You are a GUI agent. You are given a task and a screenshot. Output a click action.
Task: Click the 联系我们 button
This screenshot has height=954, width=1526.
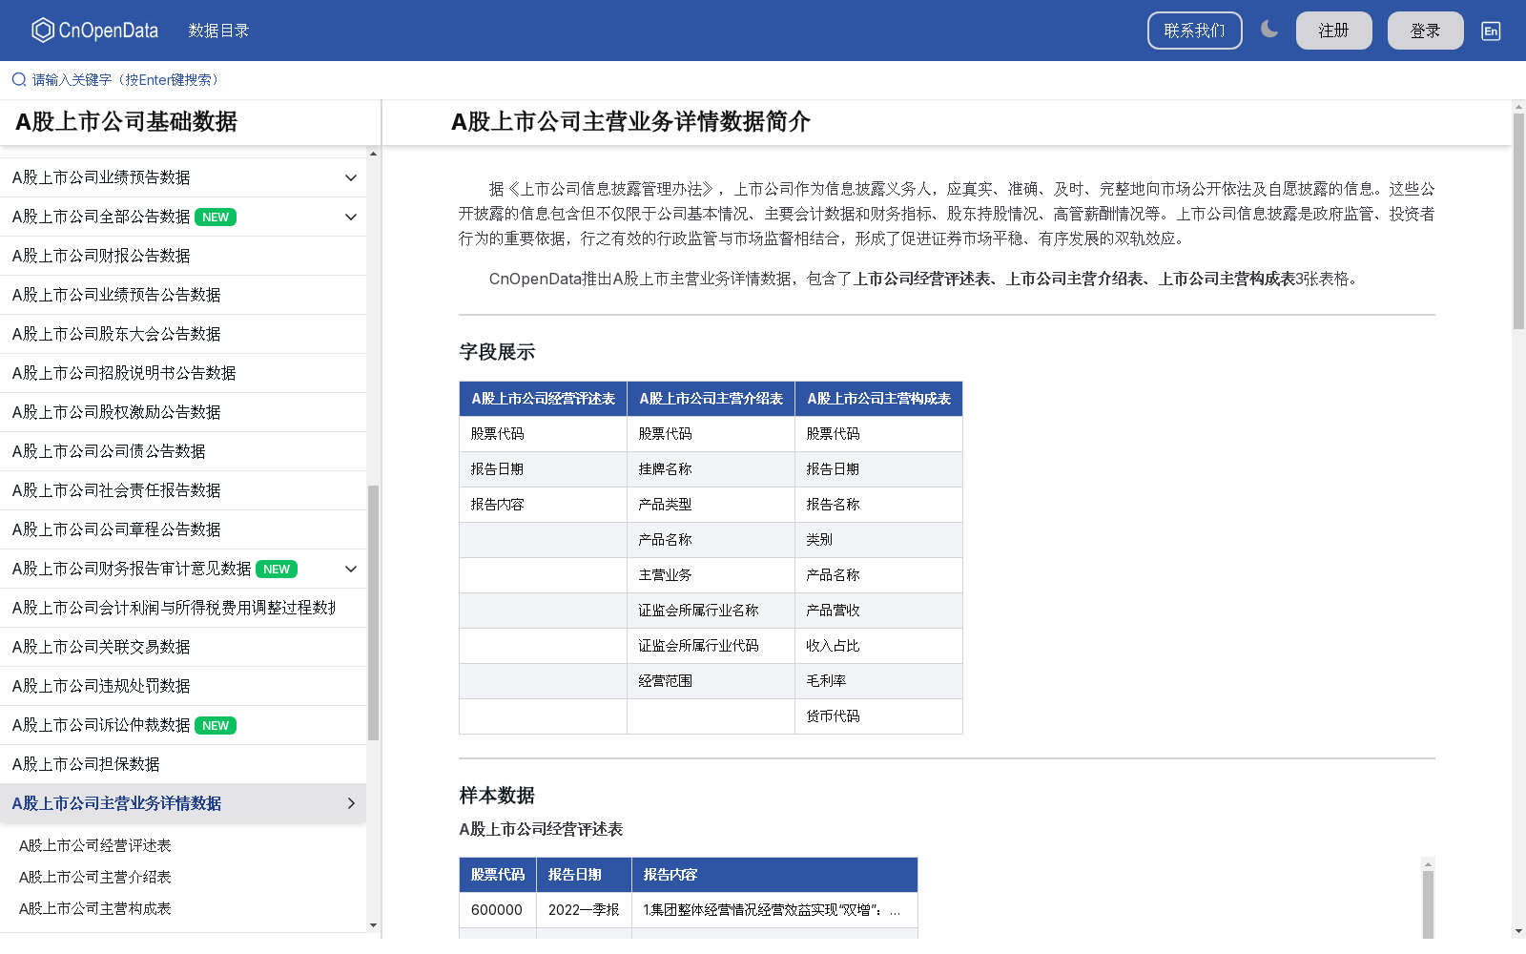pyautogui.click(x=1194, y=30)
